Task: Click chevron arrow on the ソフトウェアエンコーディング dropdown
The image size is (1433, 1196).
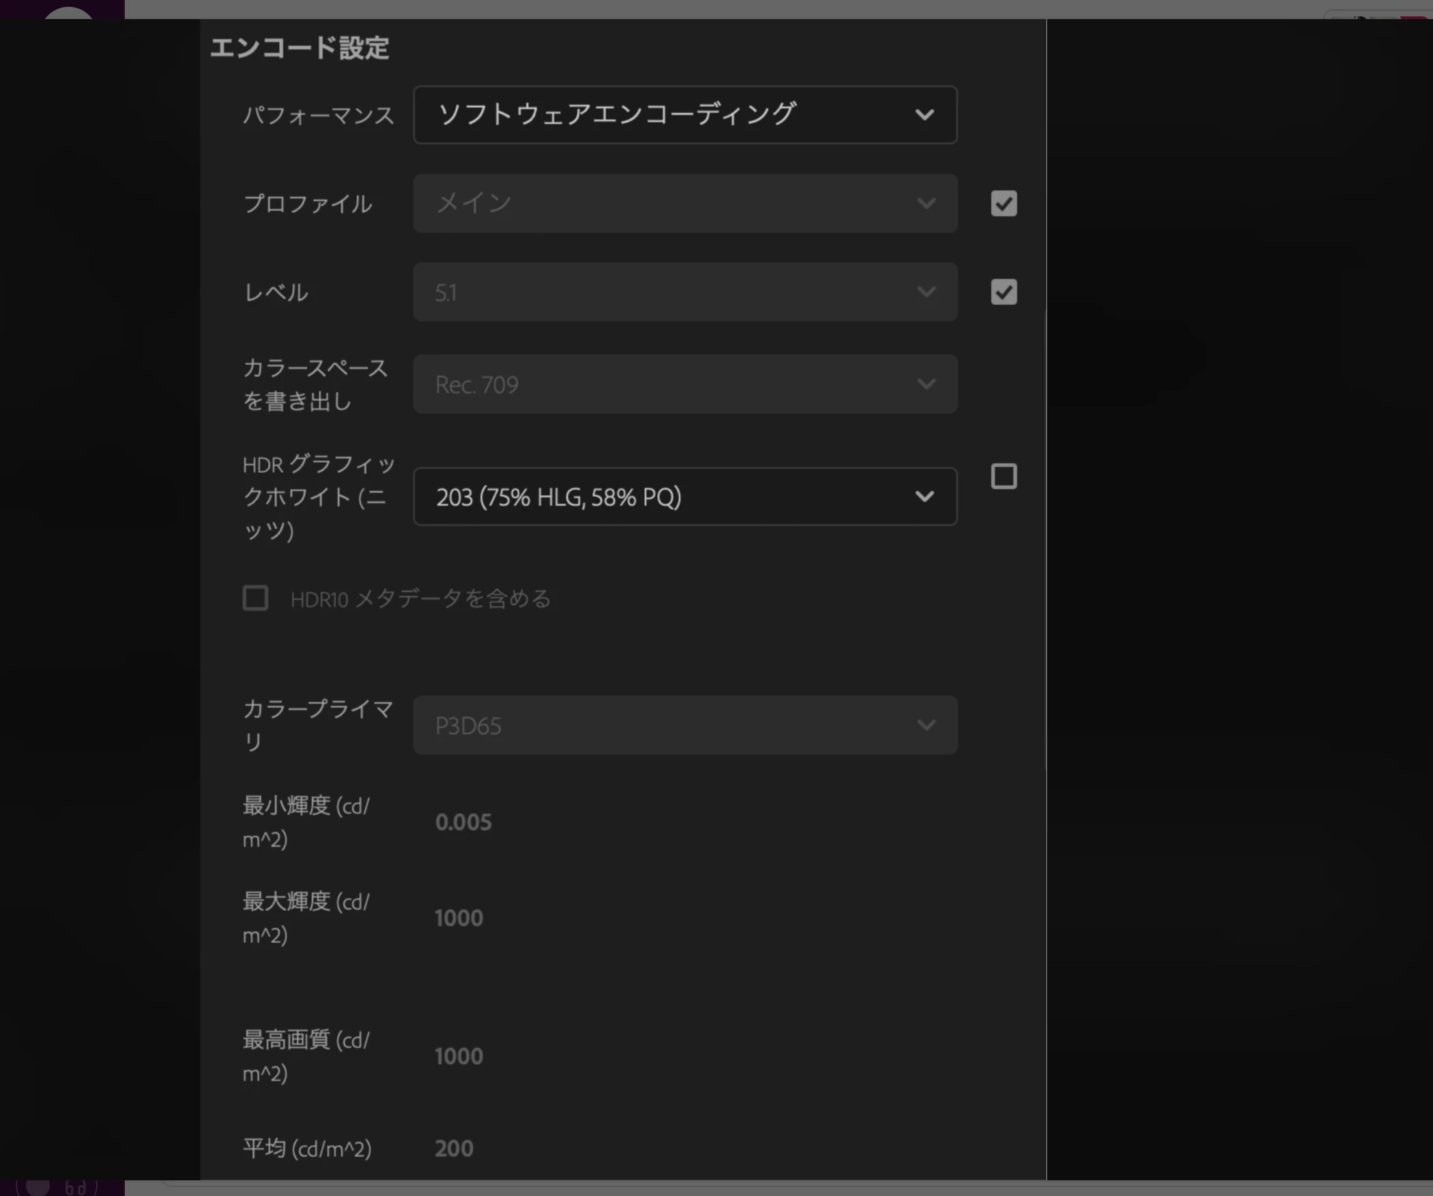Action: tap(924, 115)
